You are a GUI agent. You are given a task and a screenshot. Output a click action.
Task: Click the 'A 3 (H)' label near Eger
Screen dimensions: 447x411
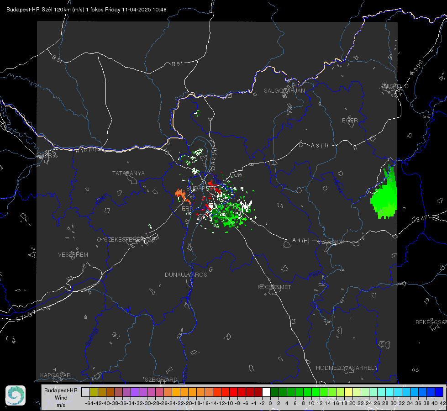point(319,146)
